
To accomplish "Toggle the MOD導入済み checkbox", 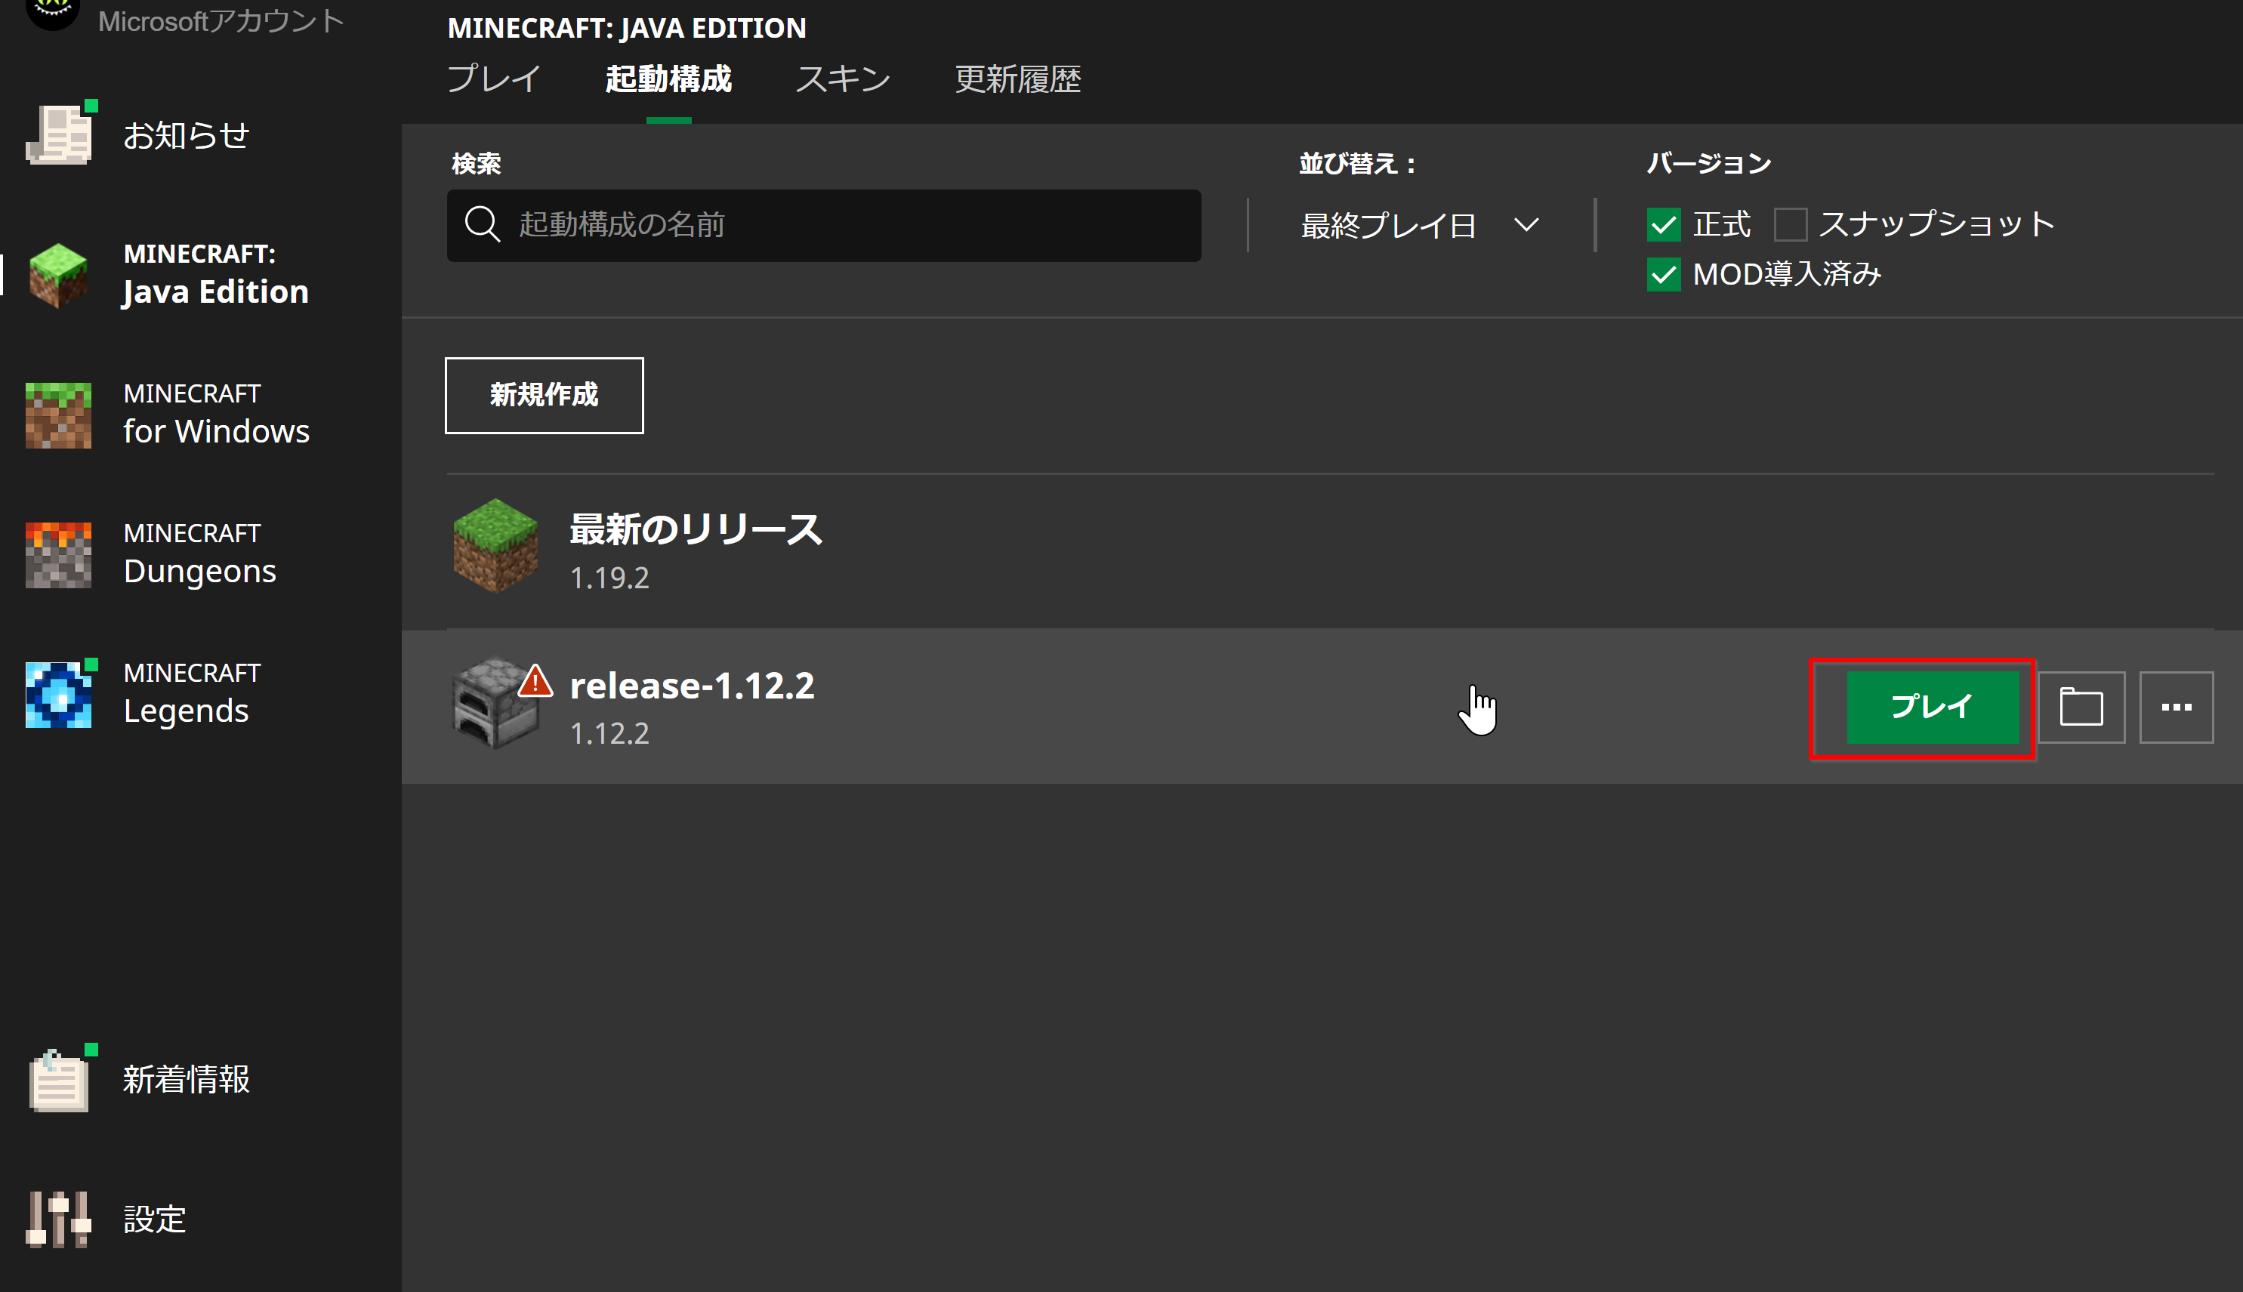I will [1664, 274].
